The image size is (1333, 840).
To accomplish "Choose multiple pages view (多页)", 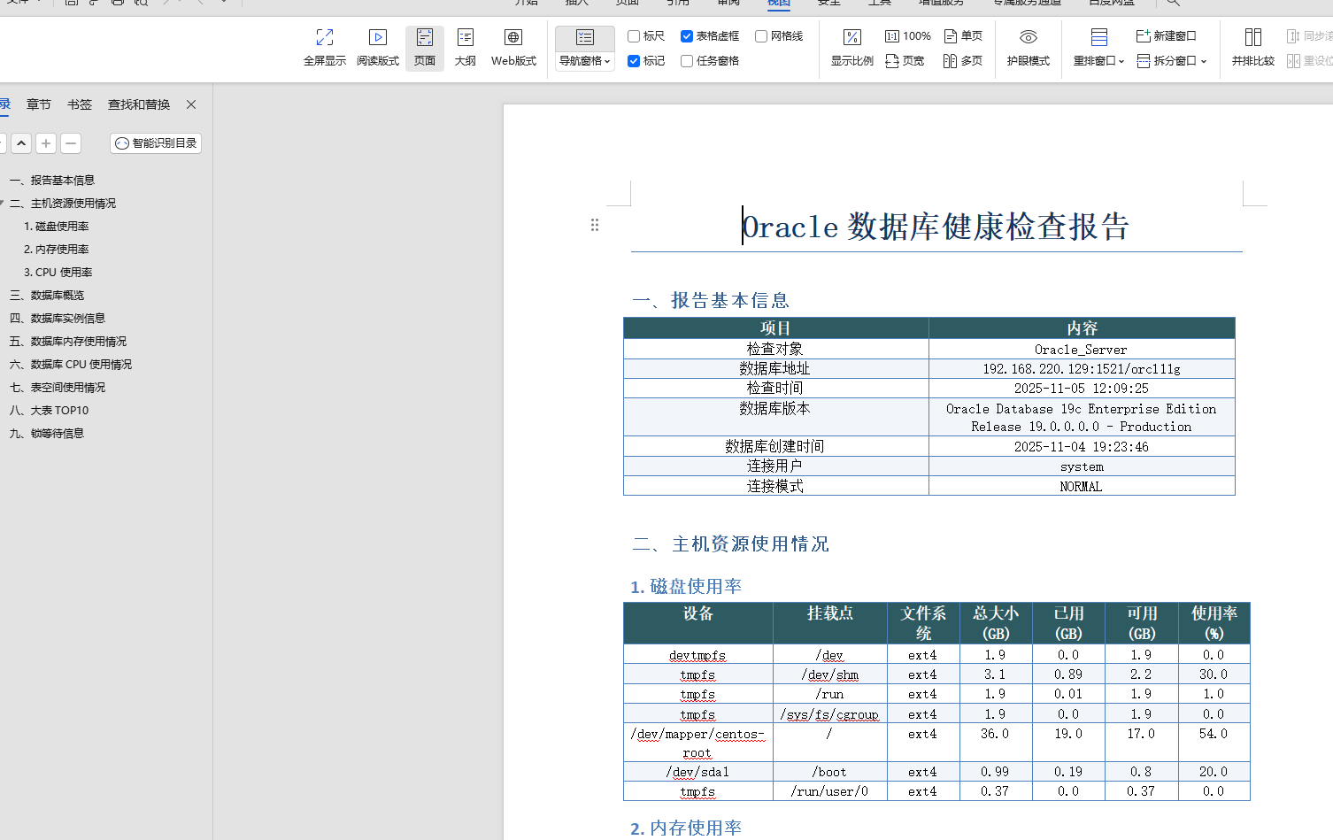I will [x=963, y=61].
